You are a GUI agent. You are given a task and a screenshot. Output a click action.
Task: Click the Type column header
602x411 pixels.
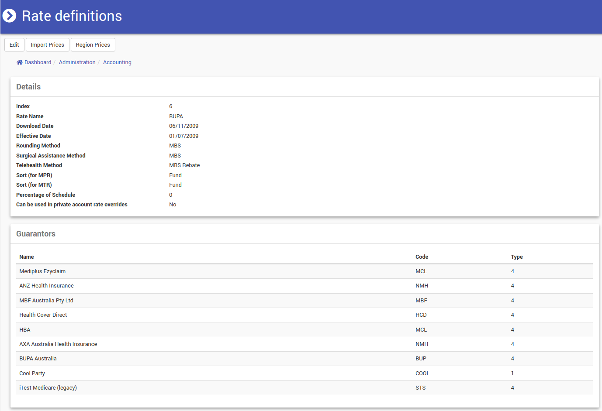click(517, 257)
